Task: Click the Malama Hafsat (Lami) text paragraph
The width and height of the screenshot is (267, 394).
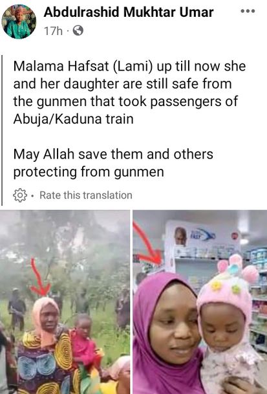Action: point(129,93)
